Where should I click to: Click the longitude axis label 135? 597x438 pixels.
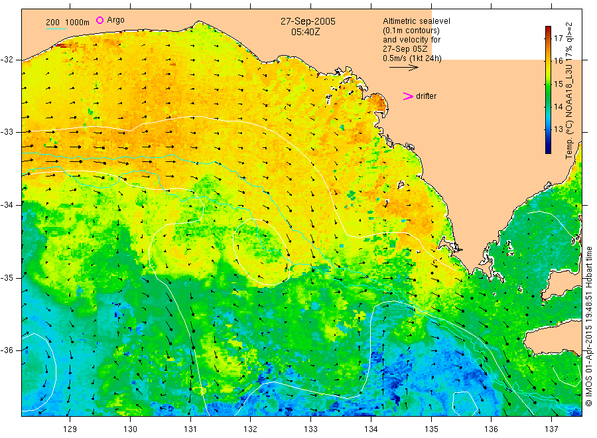pos(431,429)
